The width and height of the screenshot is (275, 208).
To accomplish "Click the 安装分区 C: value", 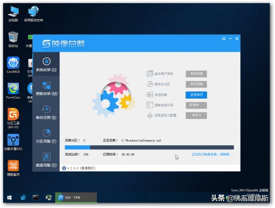I will [85, 141].
